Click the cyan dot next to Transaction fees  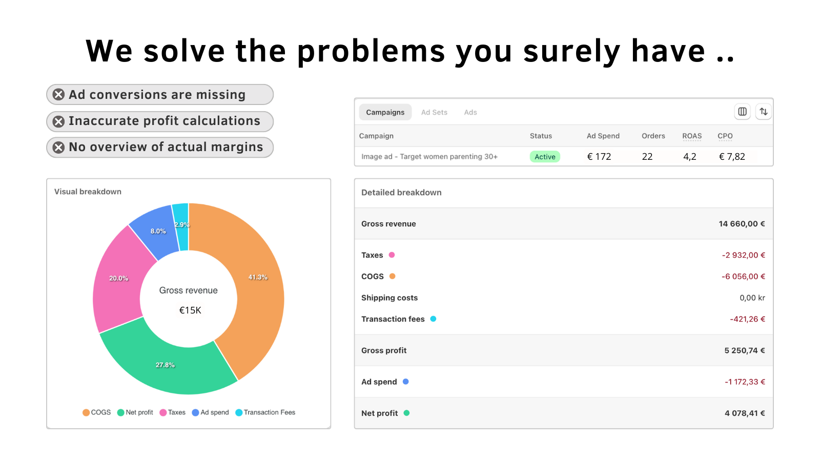[433, 319]
